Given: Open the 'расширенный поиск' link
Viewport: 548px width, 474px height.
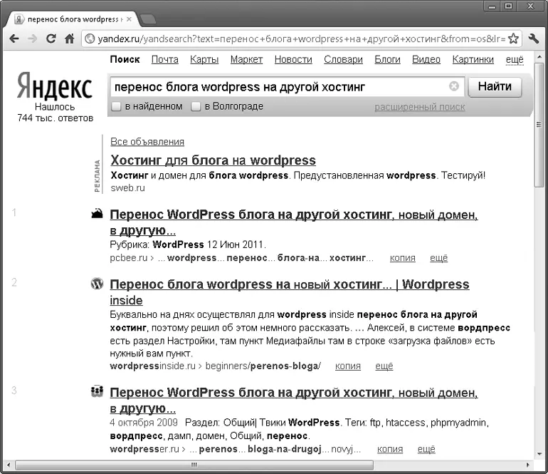Looking at the screenshot, I should tap(420, 107).
